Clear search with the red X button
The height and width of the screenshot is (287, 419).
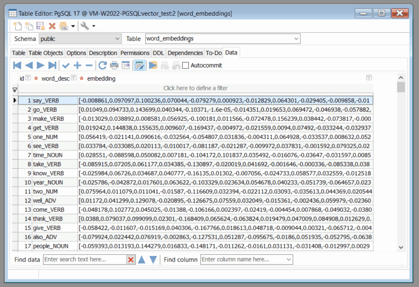pos(130,260)
